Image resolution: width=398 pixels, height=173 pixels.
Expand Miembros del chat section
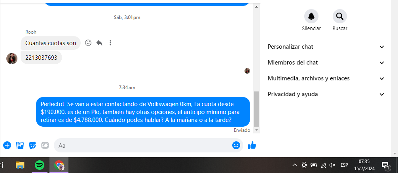click(326, 63)
